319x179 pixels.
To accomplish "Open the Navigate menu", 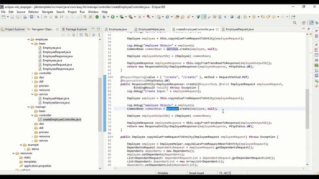I will coord(47,12).
